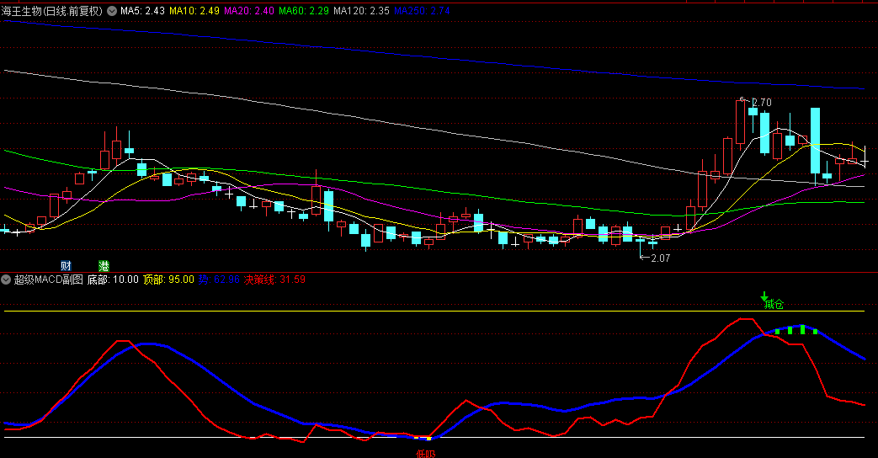Image resolution: width=878 pixels, height=458 pixels.
Task: Open the 超级MACD副图 indicator dropdown arrow
Action: tap(6, 280)
